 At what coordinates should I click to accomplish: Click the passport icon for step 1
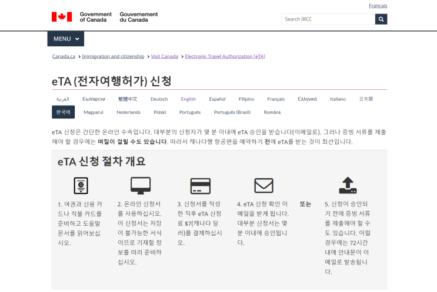click(x=81, y=185)
